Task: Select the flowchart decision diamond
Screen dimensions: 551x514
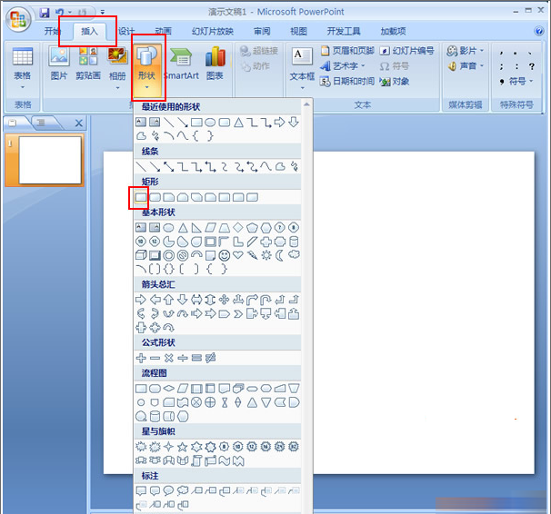Action: pyautogui.click(x=169, y=389)
